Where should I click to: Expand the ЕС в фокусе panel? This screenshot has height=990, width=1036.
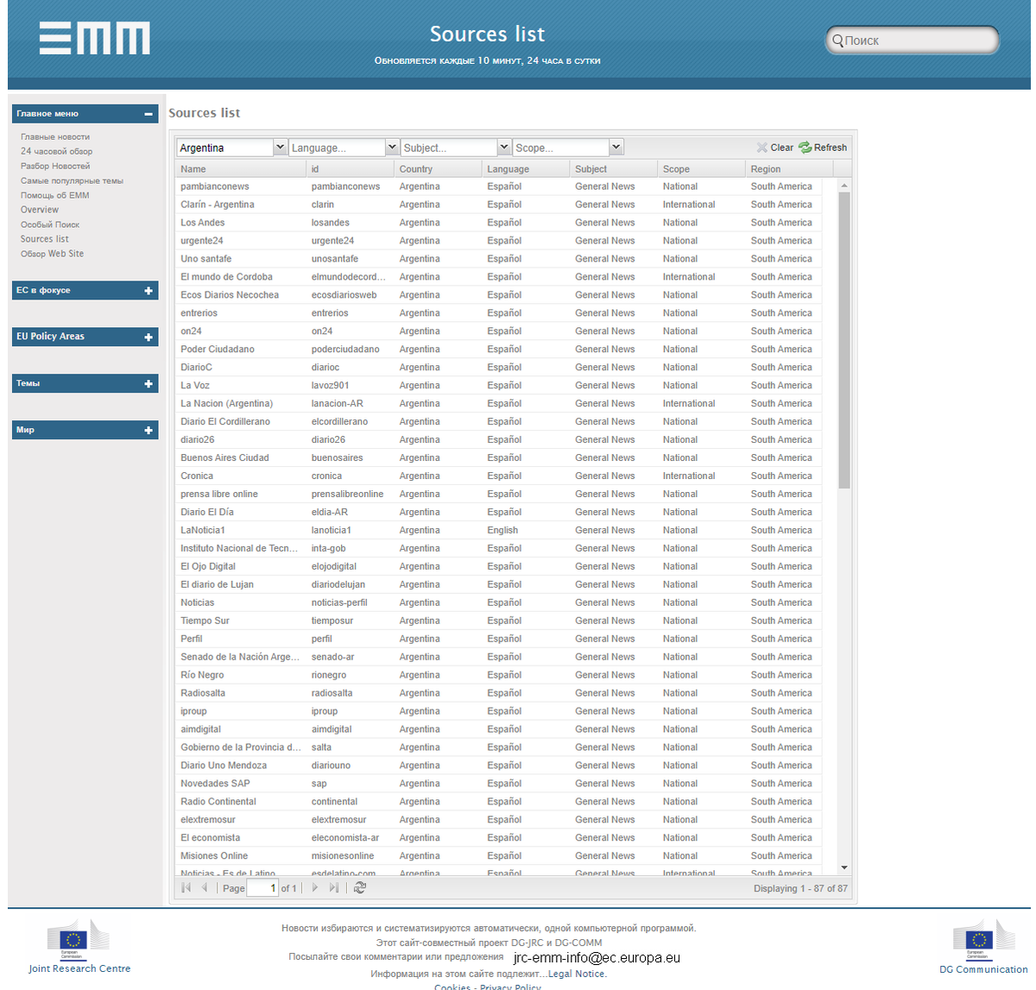(148, 291)
